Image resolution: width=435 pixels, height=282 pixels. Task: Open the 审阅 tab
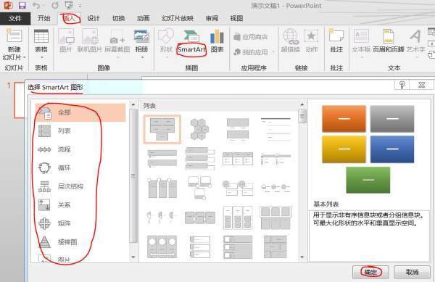(212, 19)
